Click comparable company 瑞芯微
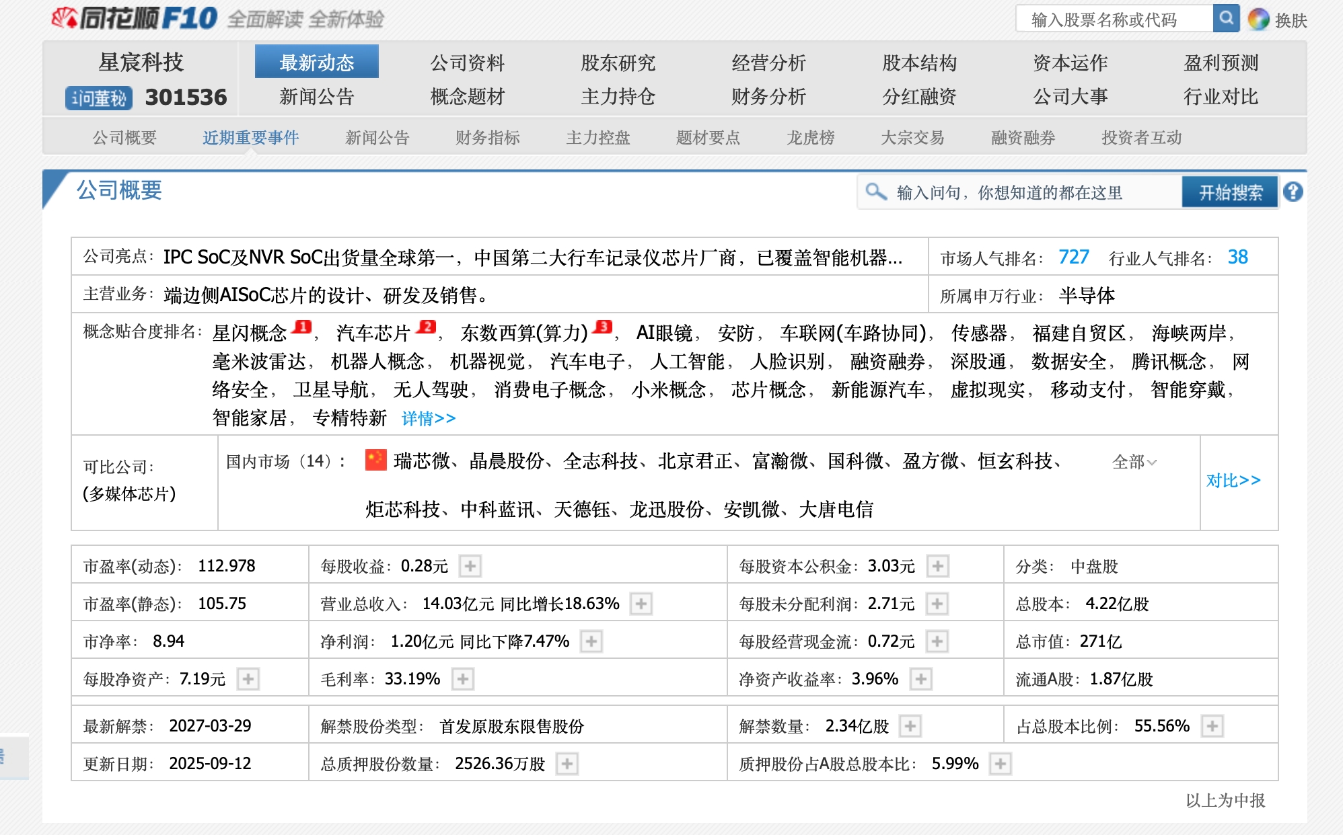The width and height of the screenshot is (1343, 835). point(422,461)
